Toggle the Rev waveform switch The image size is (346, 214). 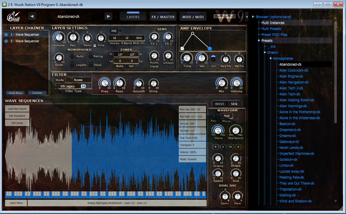[x=213, y=116]
